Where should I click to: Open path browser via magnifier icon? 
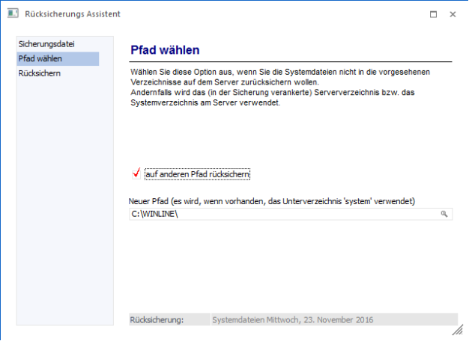(444, 214)
